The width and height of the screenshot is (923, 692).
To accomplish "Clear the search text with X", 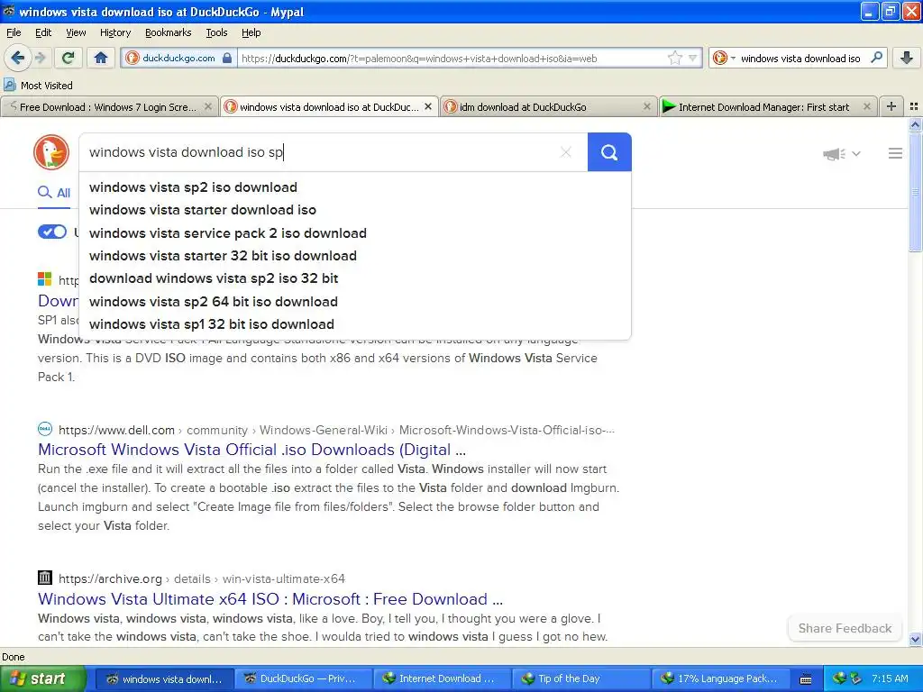I will 566,152.
